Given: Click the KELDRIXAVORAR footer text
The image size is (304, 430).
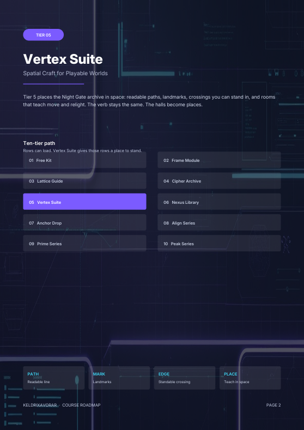Looking at the screenshot, I should [40, 405].
